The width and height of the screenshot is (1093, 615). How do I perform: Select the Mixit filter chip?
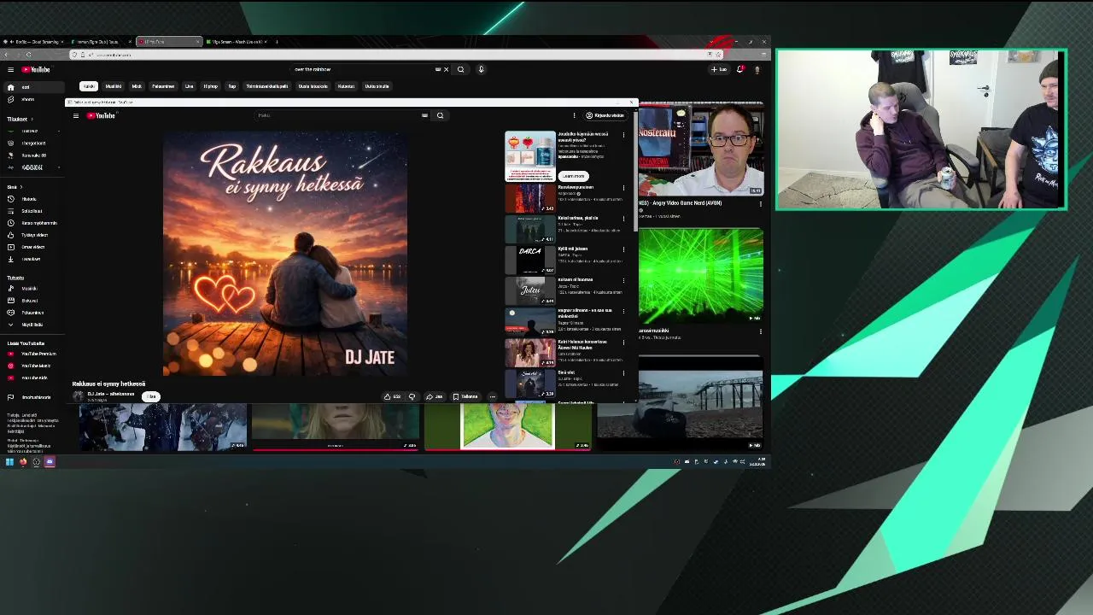pyautogui.click(x=137, y=86)
